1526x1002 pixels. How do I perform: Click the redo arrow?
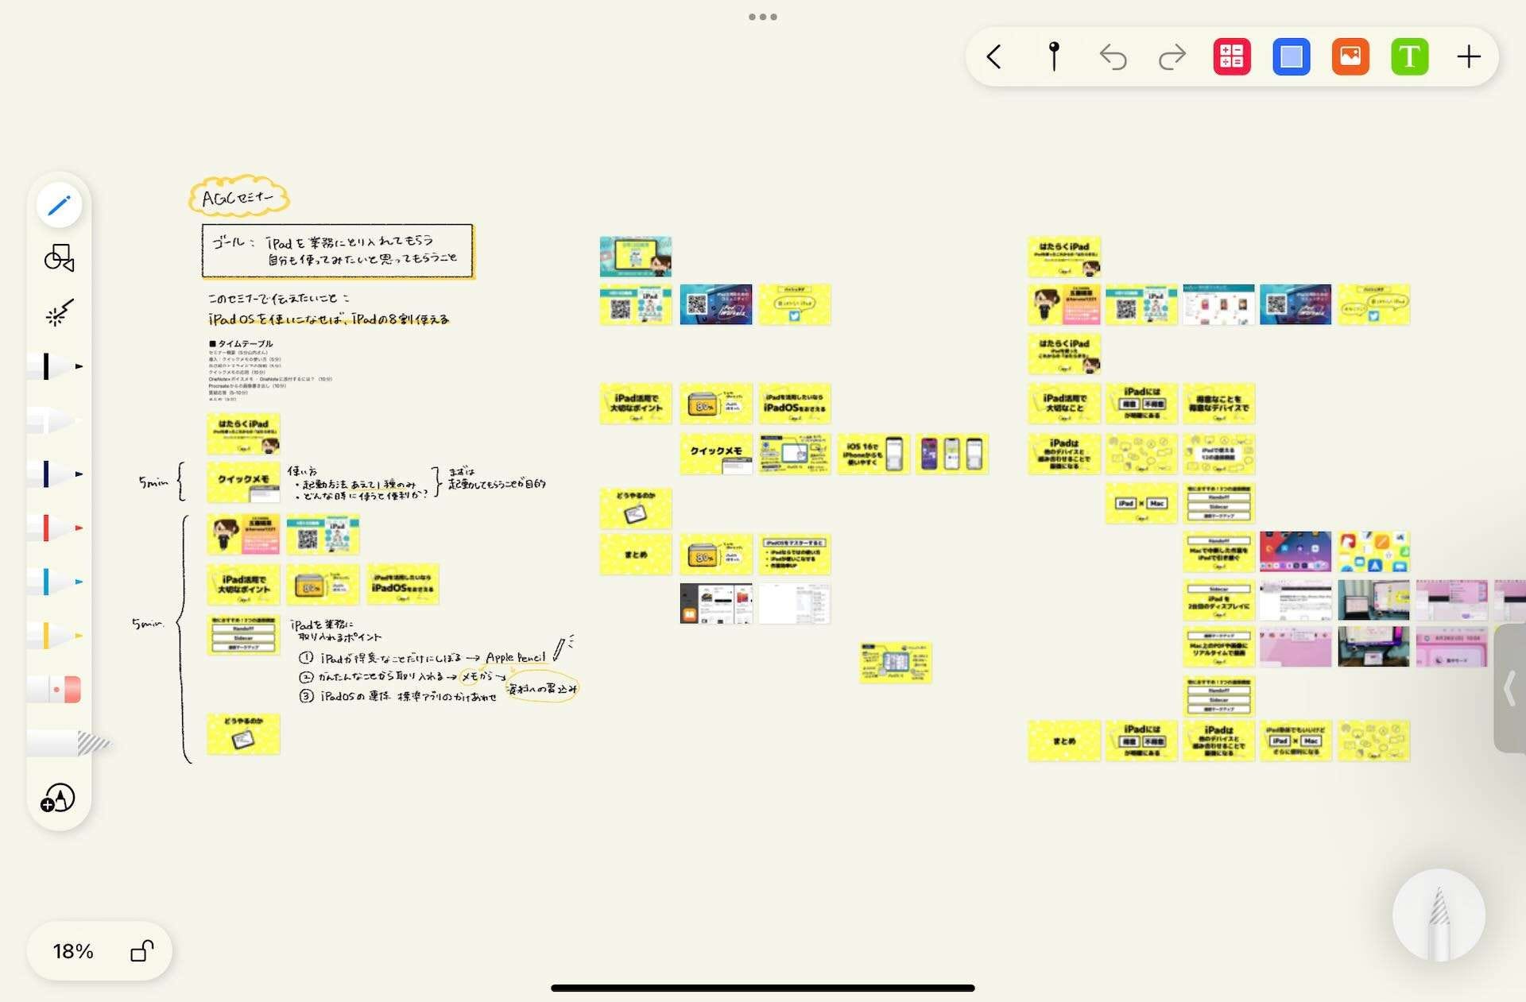click(x=1172, y=57)
